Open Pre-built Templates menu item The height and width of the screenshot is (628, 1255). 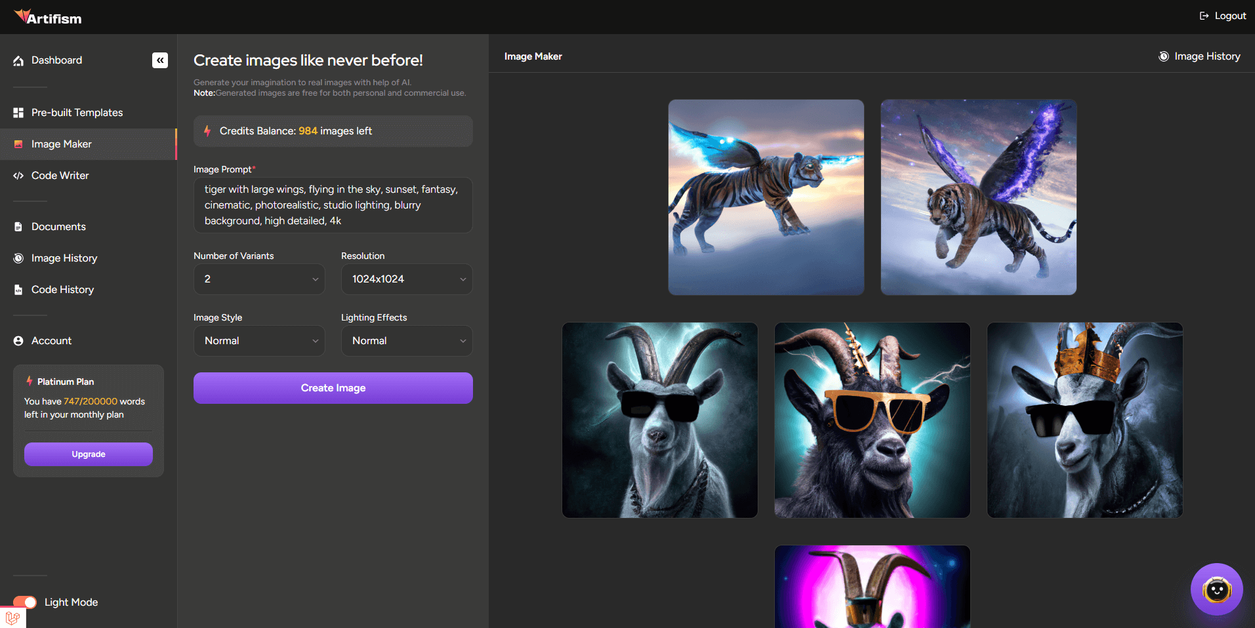[x=88, y=113]
